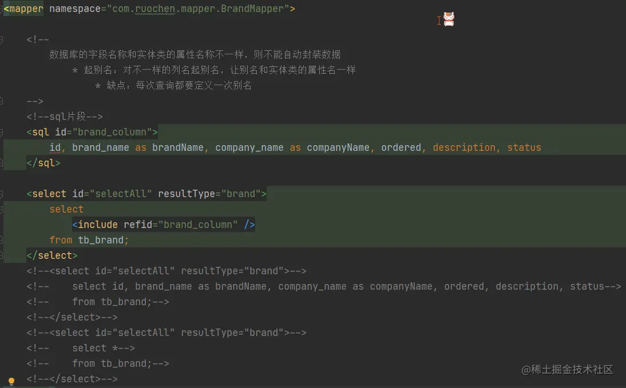Click the commented line with select id, brand_name
The width and height of the screenshot is (626, 388).
(x=324, y=287)
